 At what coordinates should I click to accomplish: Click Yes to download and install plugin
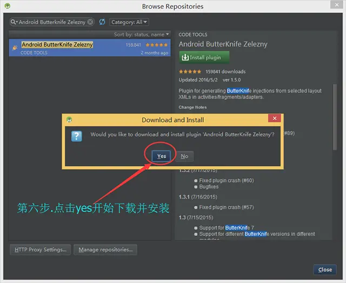point(161,156)
